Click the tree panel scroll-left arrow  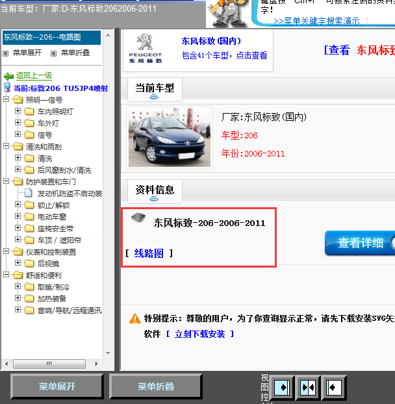click(6, 364)
